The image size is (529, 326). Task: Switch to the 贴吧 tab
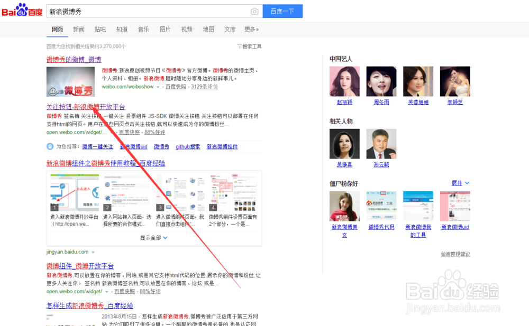(x=100, y=30)
